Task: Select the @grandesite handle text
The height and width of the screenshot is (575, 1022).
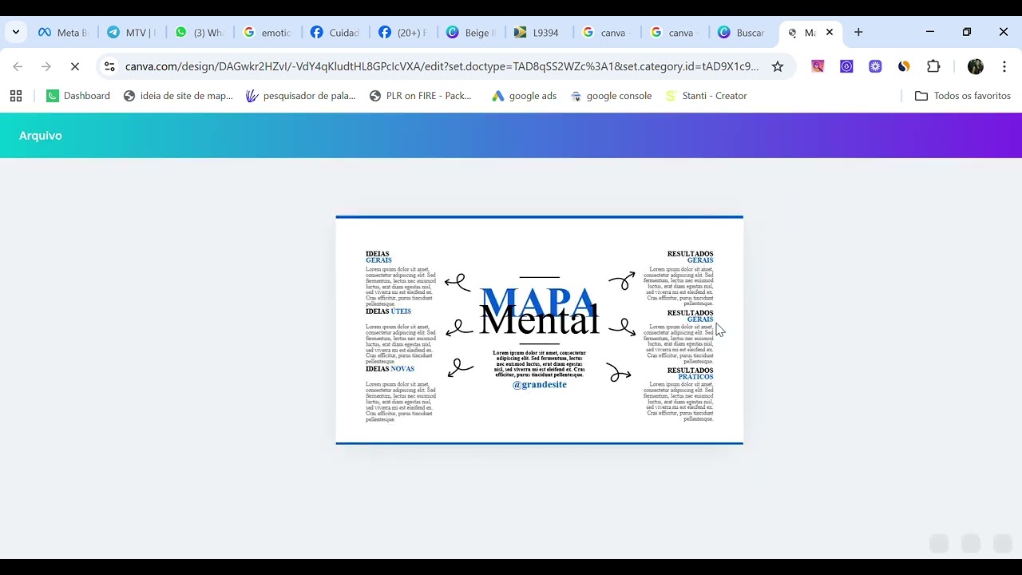Action: (x=540, y=385)
